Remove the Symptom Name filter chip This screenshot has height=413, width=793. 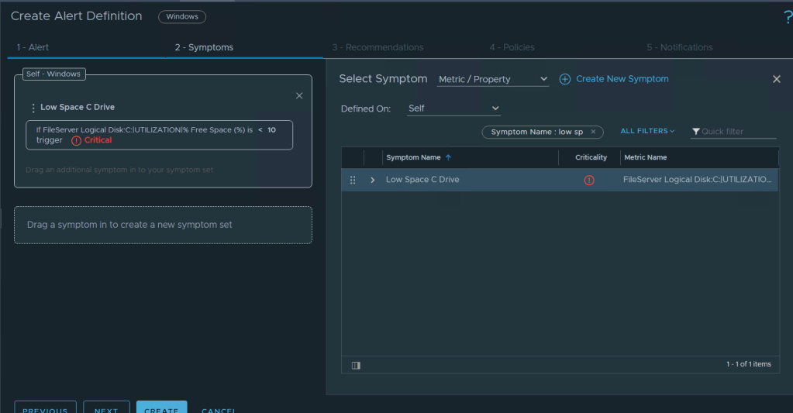[593, 132]
